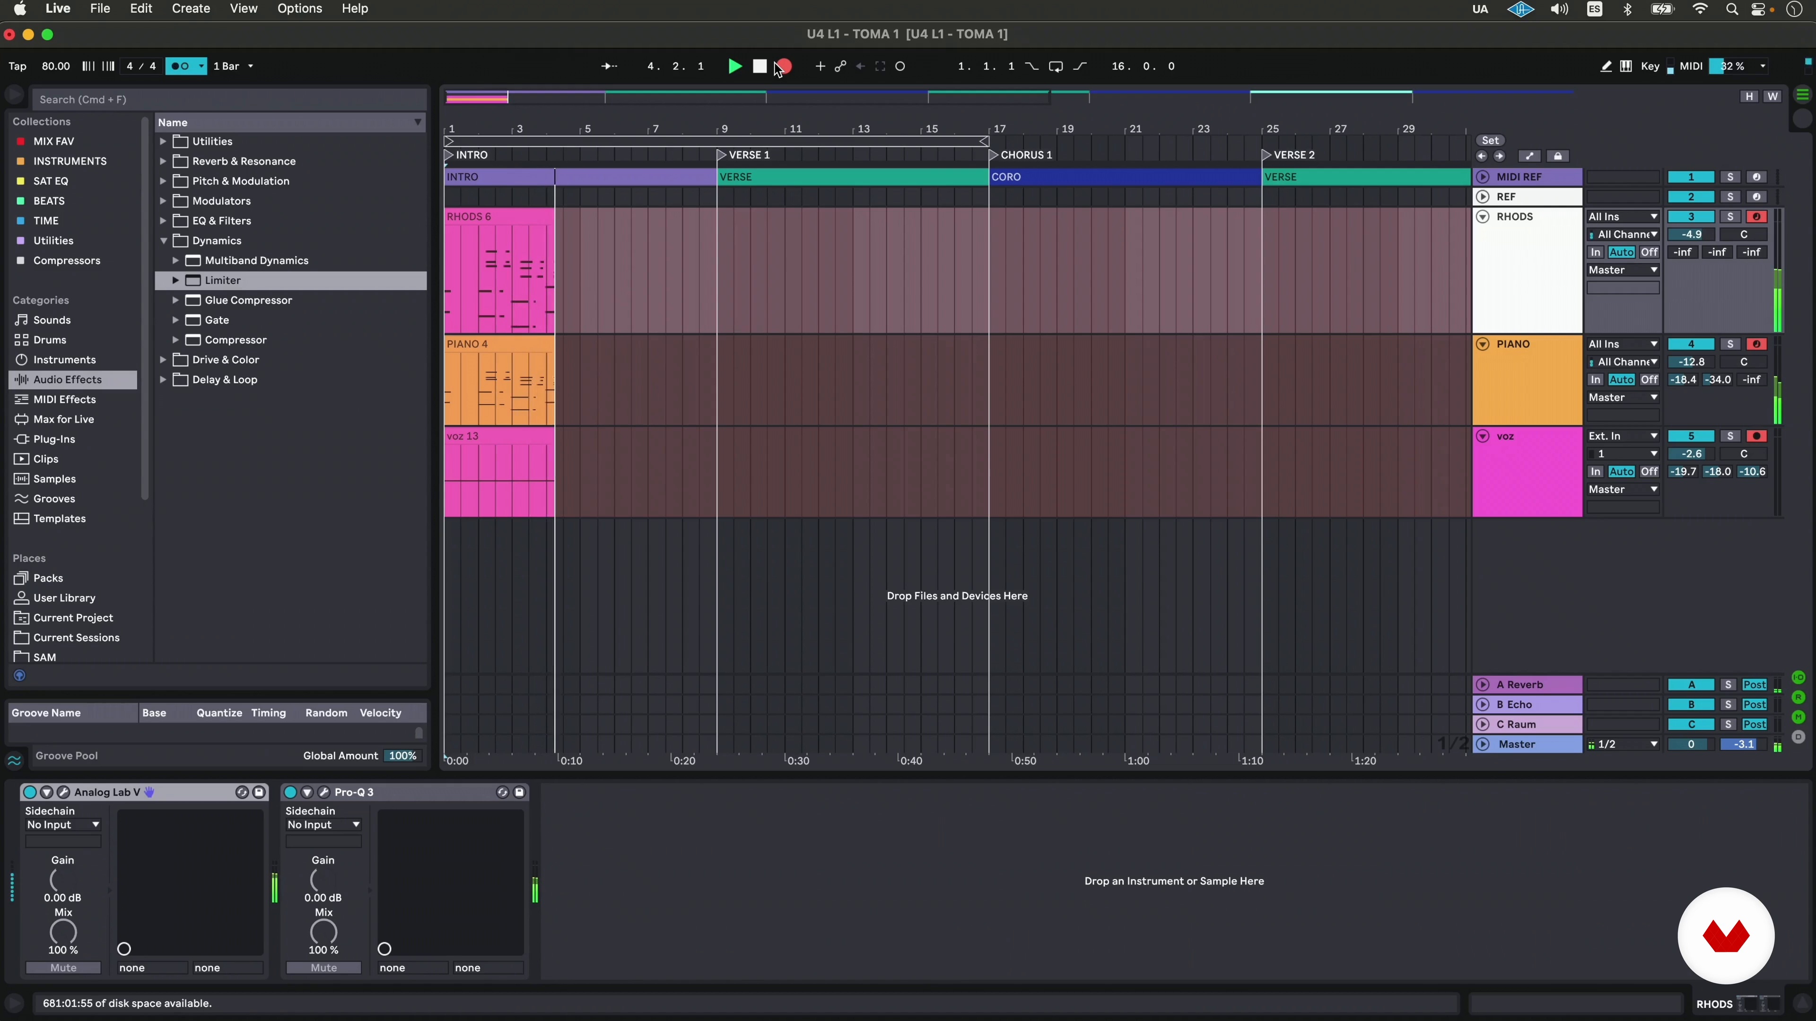Solo the RHODS track
Screen dimensions: 1816x1021
point(1730,217)
